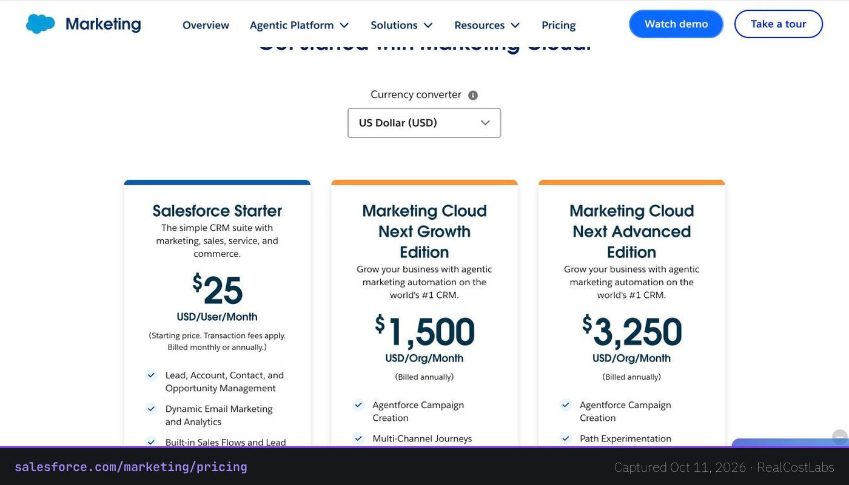This screenshot has height=485, width=849.
Task: Click the Currency converter label
Action: (x=416, y=94)
